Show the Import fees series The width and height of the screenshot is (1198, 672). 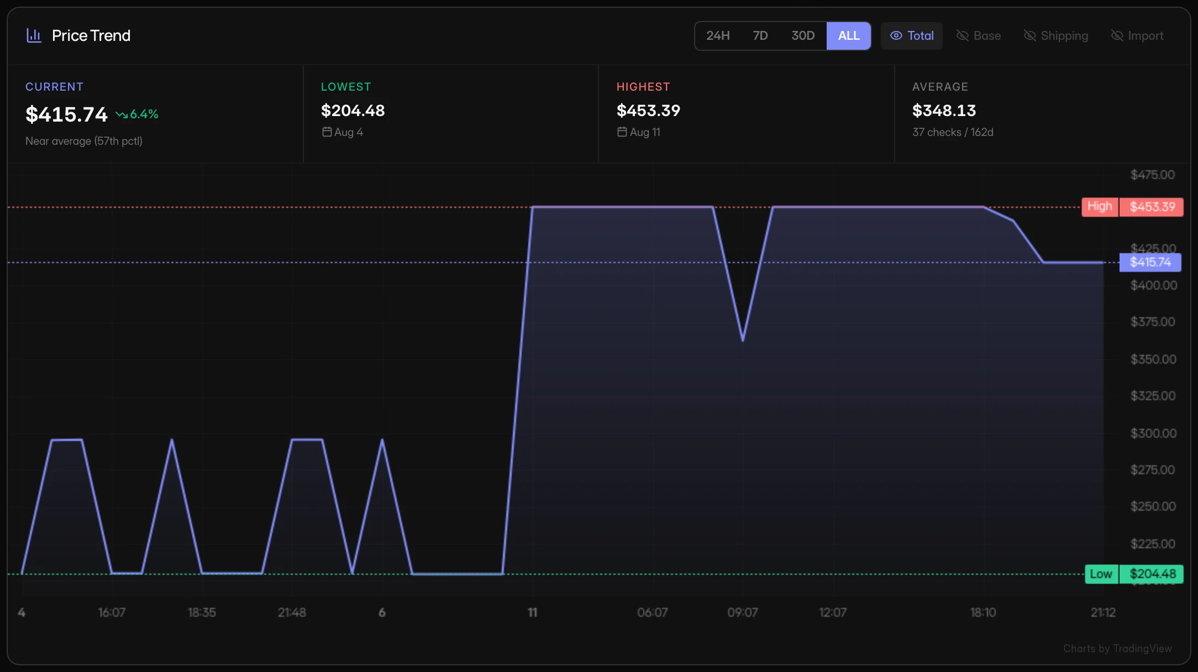[1137, 36]
